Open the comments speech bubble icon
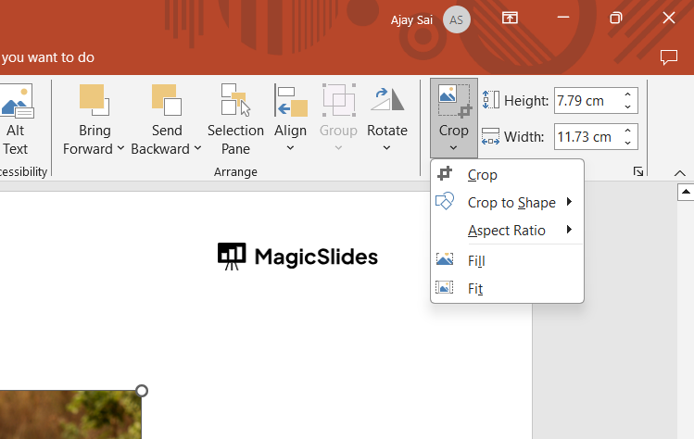The image size is (694, 439). 669,57
